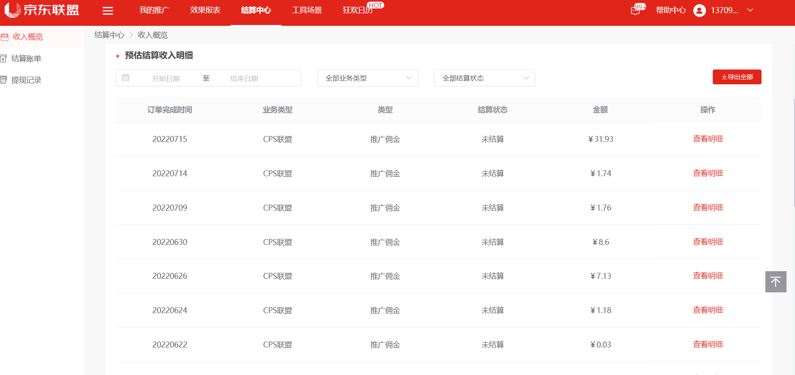Open 收入概览 in the sidebar
The height and width of the screenshot is (375, 795).
pos(28,37)
